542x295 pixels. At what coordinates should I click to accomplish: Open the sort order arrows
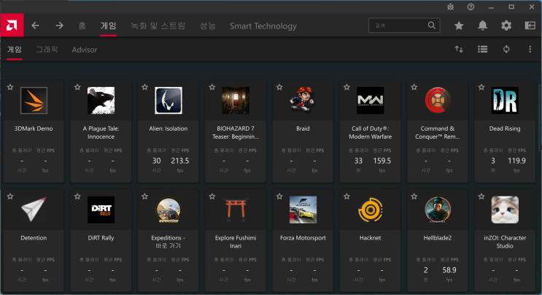(x=459, y=49)
